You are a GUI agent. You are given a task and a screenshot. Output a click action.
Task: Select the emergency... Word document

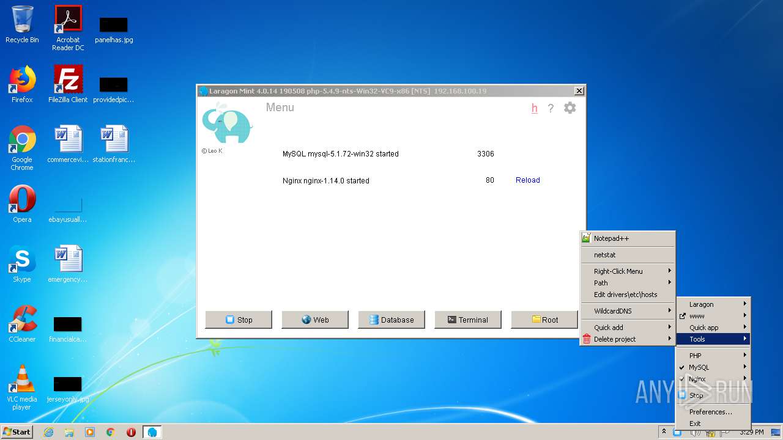(x=68, y=264)
